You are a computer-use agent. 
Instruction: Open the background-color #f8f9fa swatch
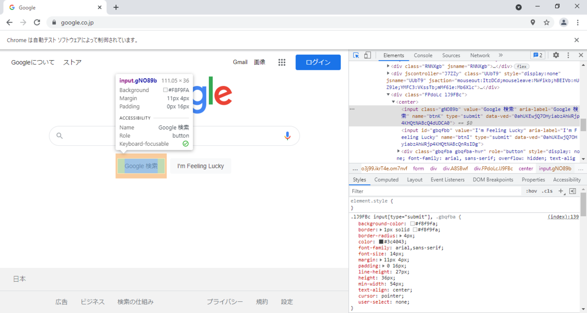413,224
